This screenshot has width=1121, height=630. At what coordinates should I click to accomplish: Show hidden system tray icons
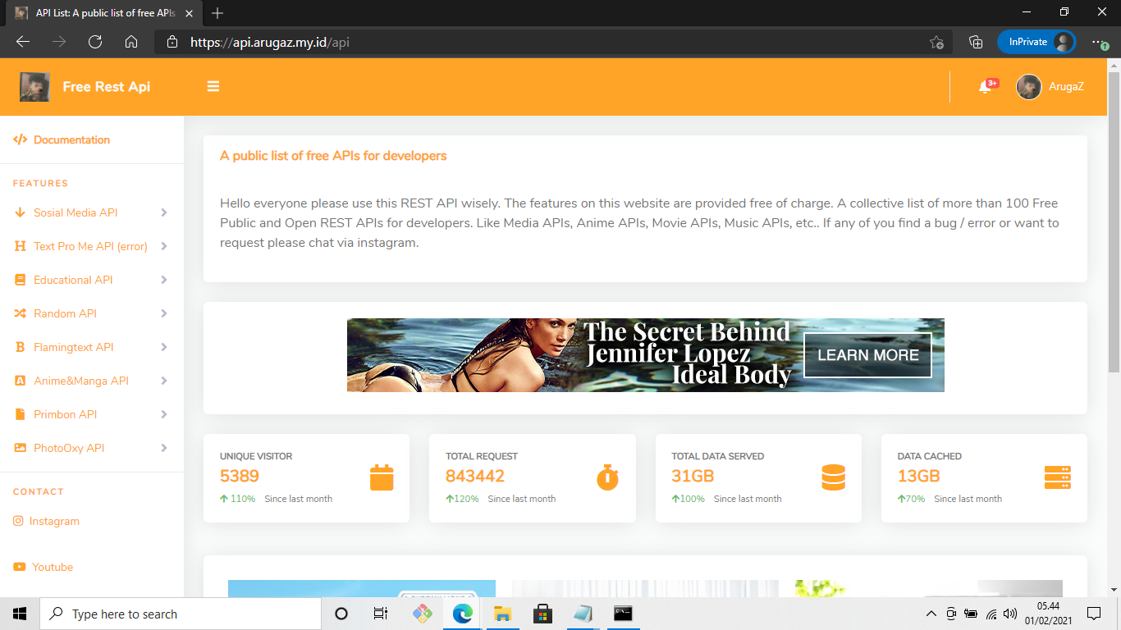(931, 614)
